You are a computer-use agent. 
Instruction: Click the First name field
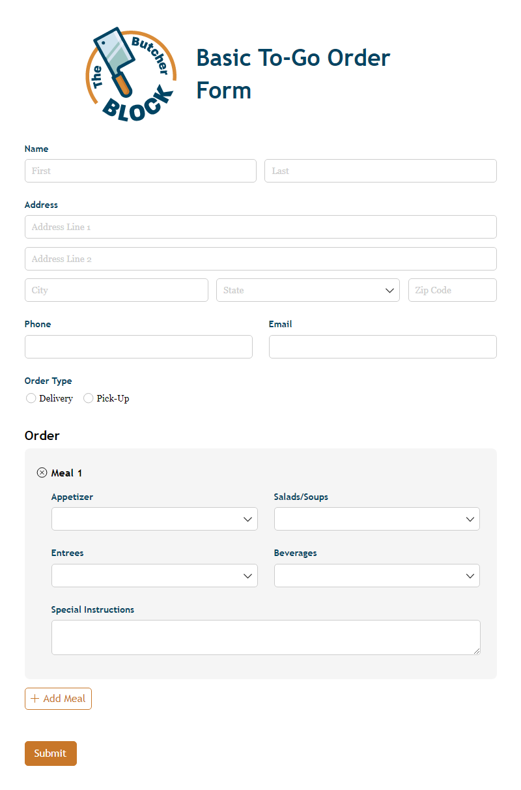click(140, 171)
